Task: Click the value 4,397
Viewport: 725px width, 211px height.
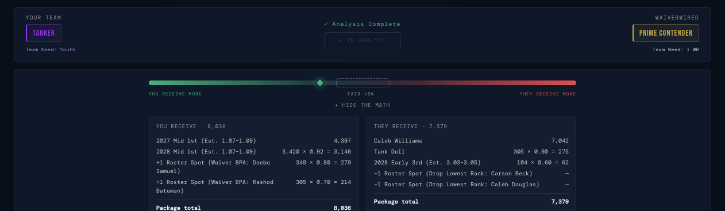Action: pos(342,140)
